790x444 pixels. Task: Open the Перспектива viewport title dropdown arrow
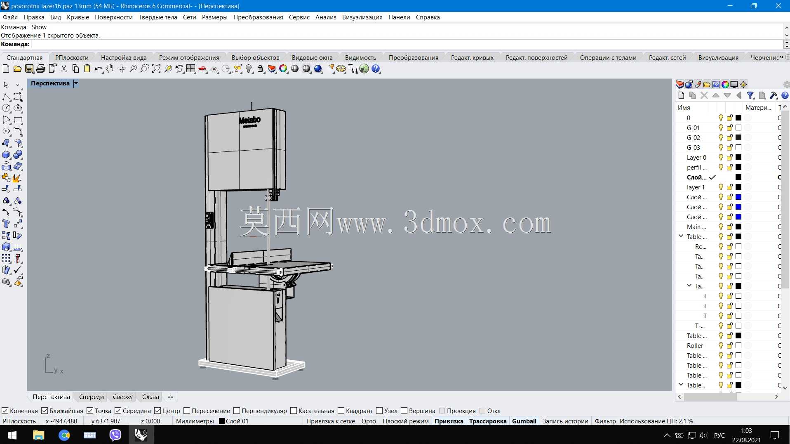click(76, 83)
